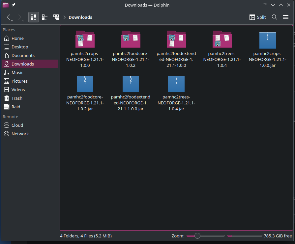Viewport: 295px width, 244px height.
Task: Switch to Icons view mode
Action: coord(33,17)
